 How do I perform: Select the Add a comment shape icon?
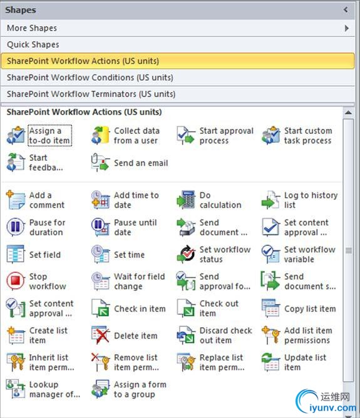point(16,200)
